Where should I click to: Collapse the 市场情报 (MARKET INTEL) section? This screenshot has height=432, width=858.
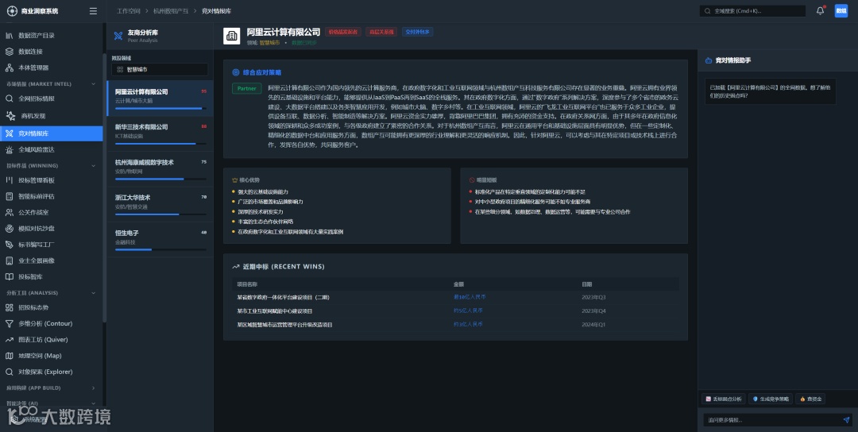(93, 84)
